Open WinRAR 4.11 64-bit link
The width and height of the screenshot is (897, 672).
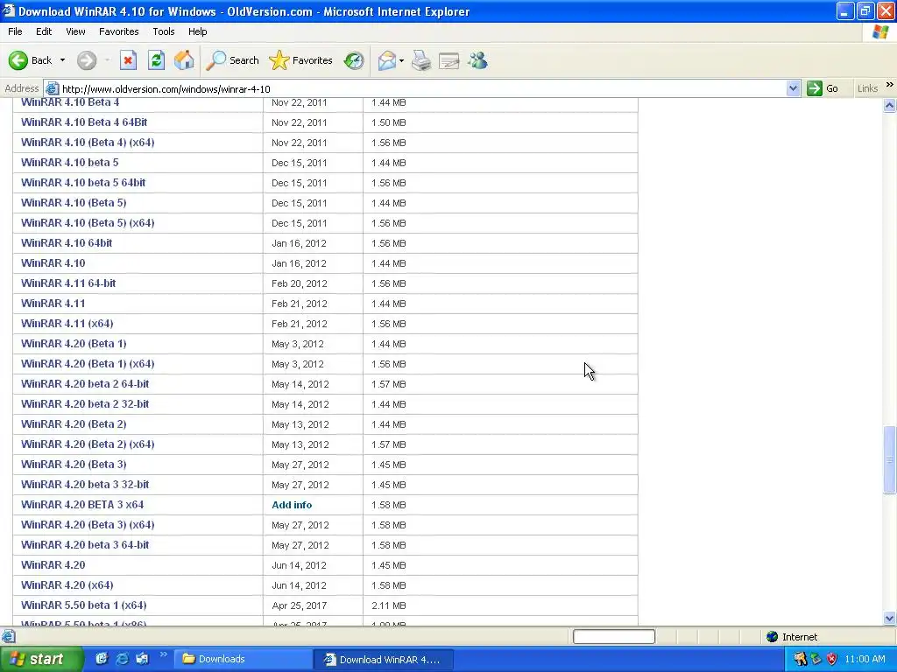pyautogui.click(x=68, y=283)
